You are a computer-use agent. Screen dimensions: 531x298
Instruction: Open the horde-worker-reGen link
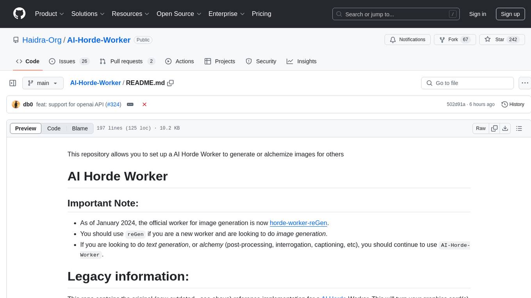point(298,223)
